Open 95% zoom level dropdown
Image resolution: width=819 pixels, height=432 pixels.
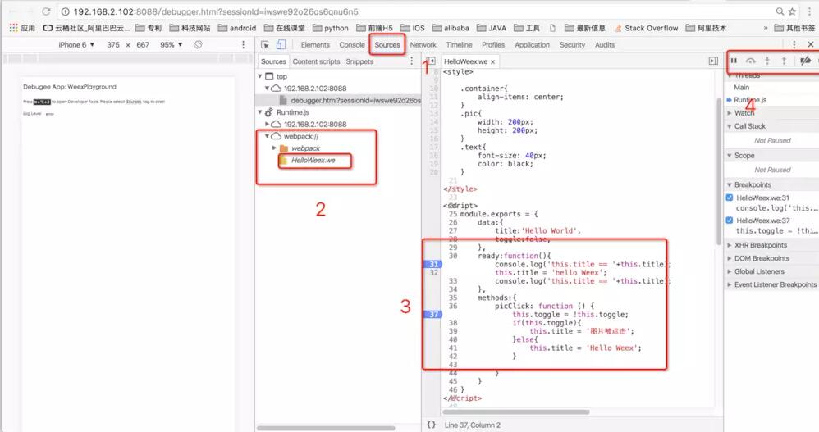tap(172, 45)
